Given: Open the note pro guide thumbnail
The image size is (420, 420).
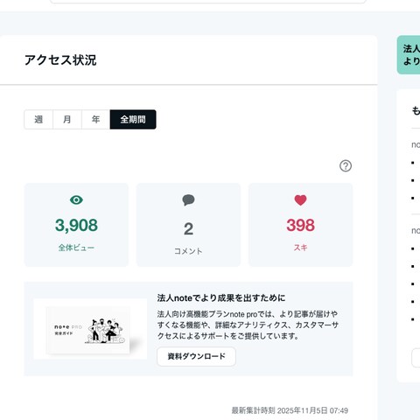Looking at the screenshot, I should click(x=90, y=329).
